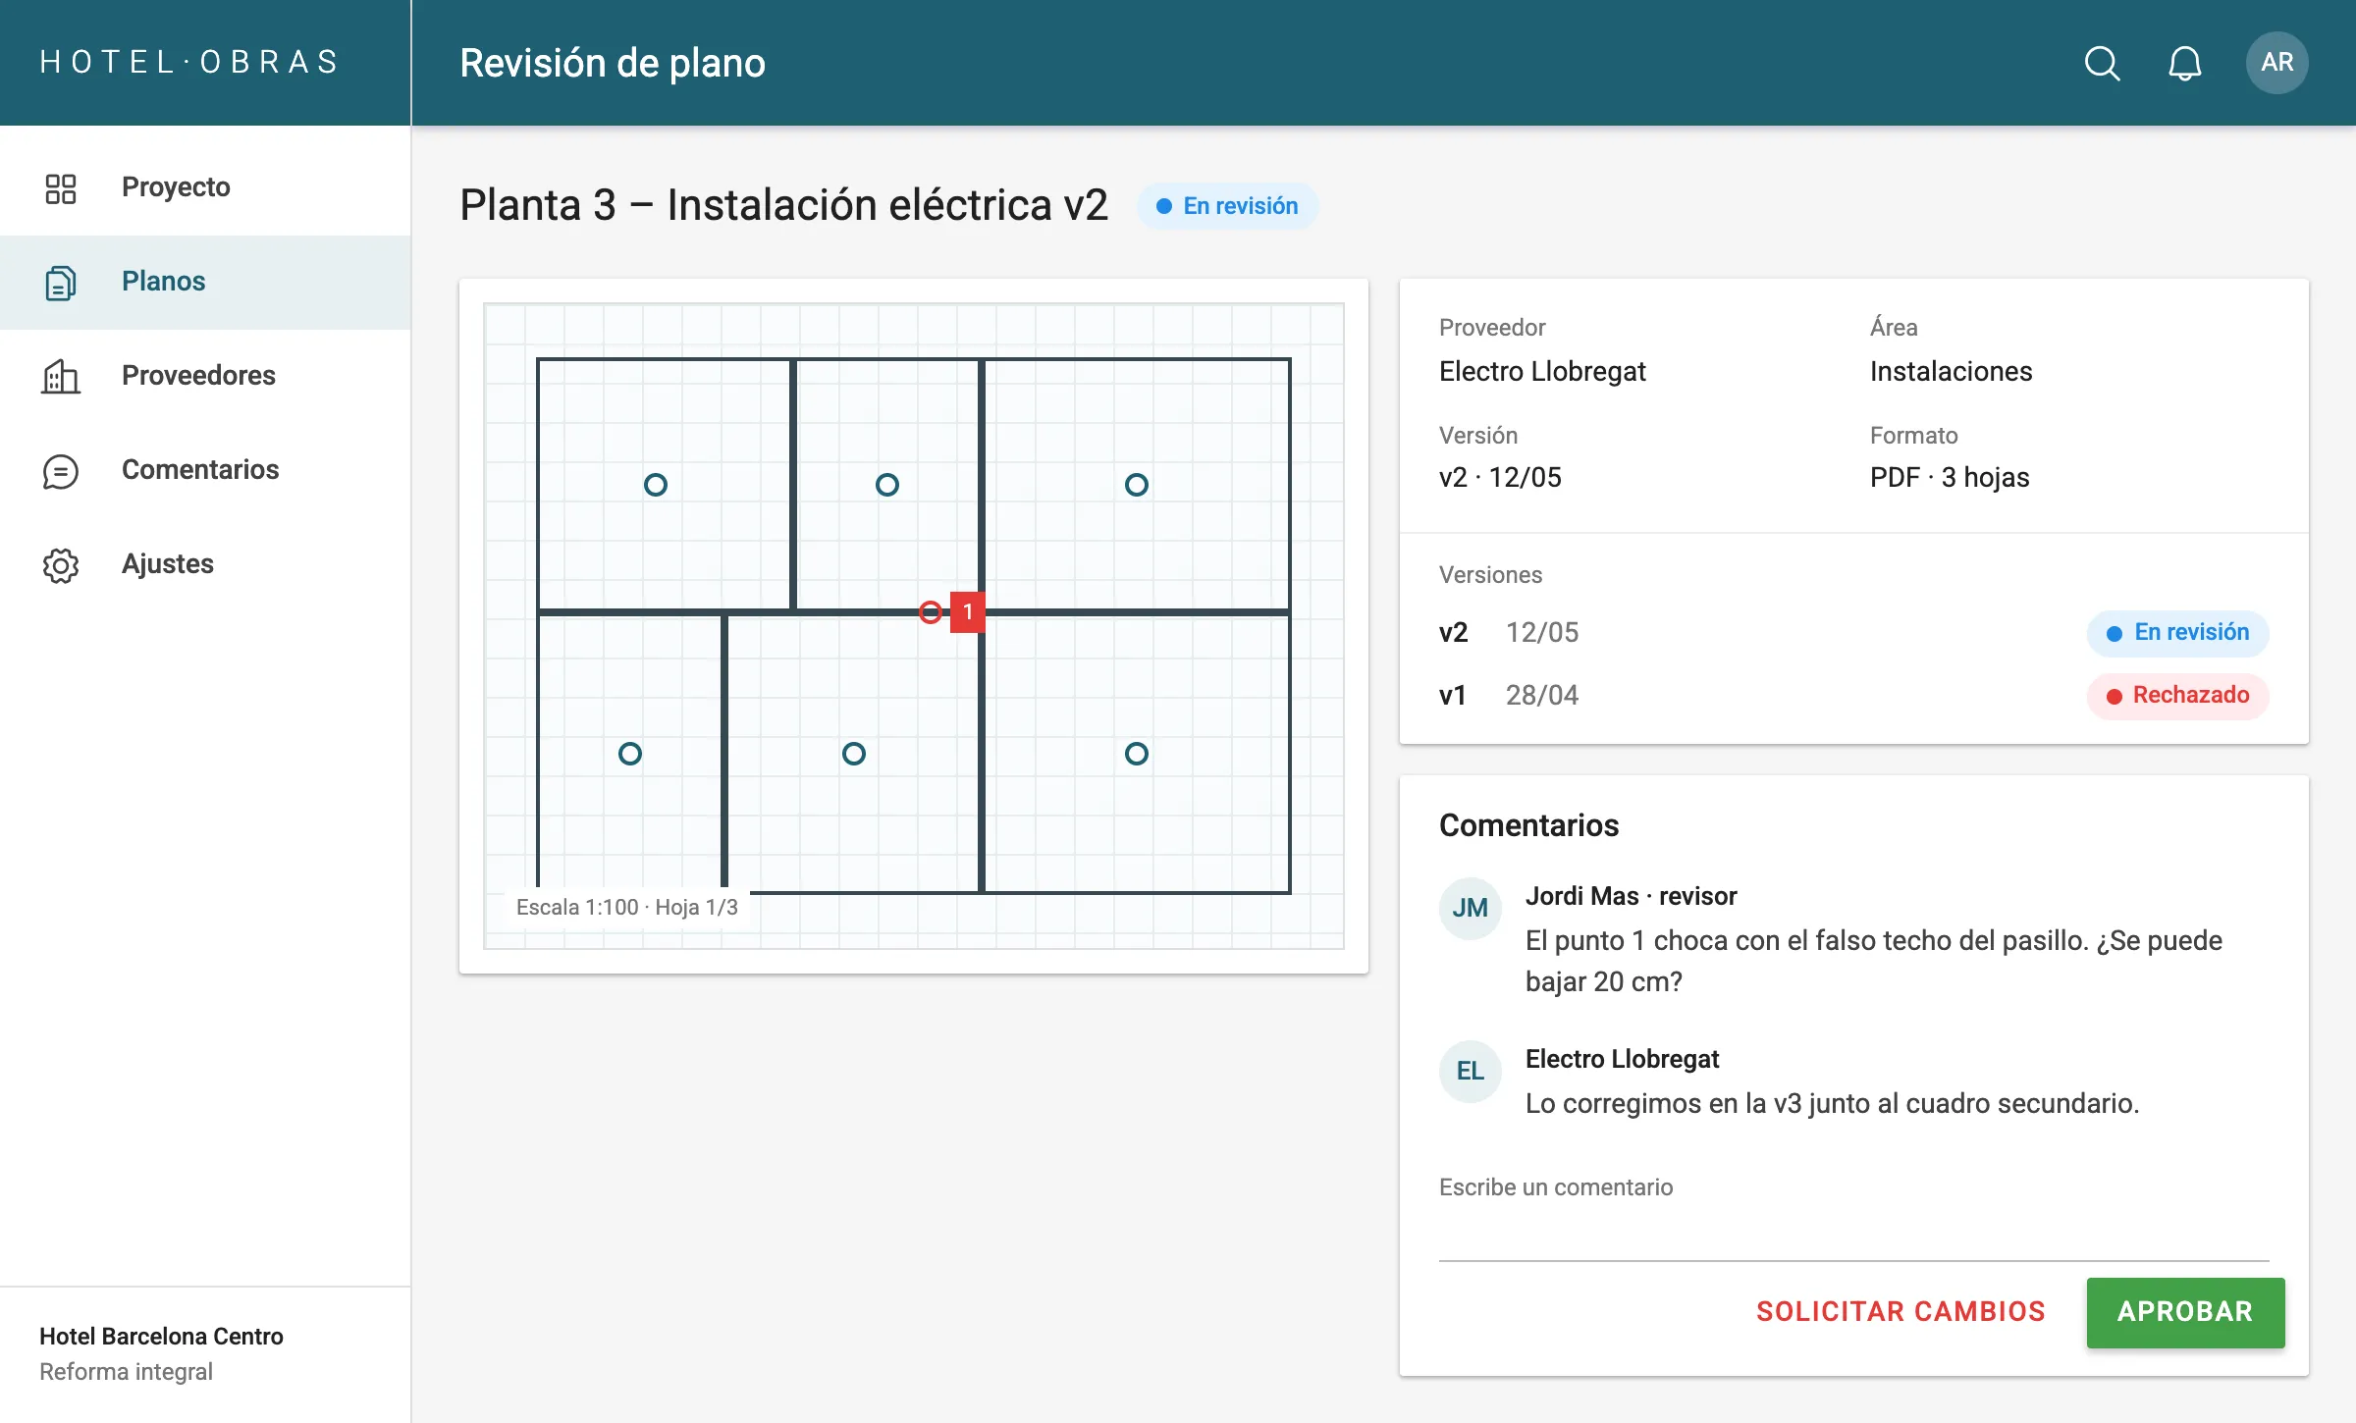Click 'Instalaciones' area value

point(1951,371)
